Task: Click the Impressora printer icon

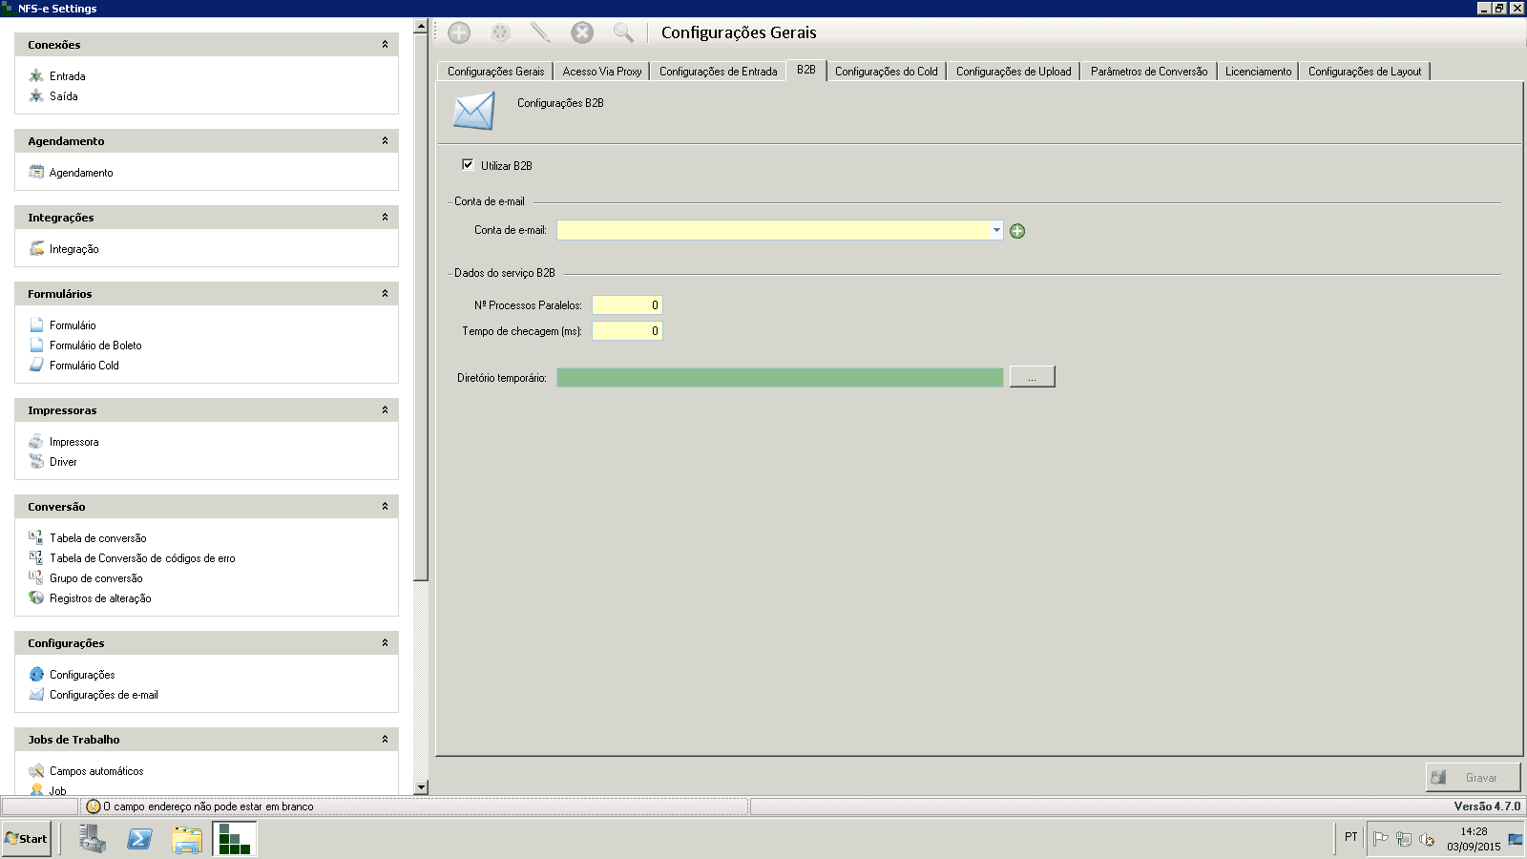Action: (36, 441)
